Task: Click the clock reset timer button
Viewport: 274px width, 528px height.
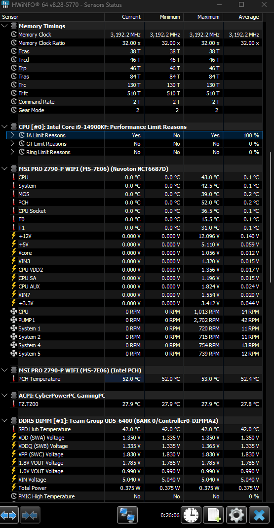Action: [x=191, y=515]
